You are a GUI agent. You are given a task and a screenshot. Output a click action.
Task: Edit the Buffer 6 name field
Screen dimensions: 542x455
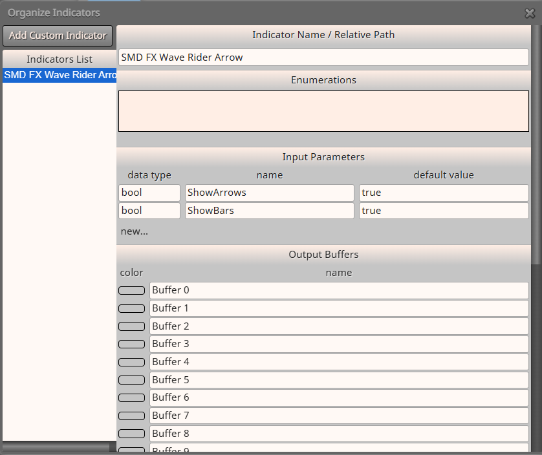(x=339, y=397)
